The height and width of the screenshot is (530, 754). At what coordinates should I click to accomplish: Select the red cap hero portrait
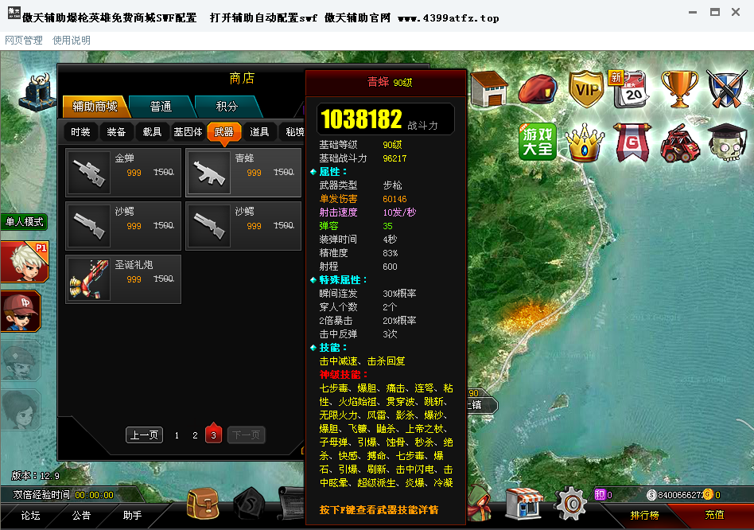pos(20,311)
